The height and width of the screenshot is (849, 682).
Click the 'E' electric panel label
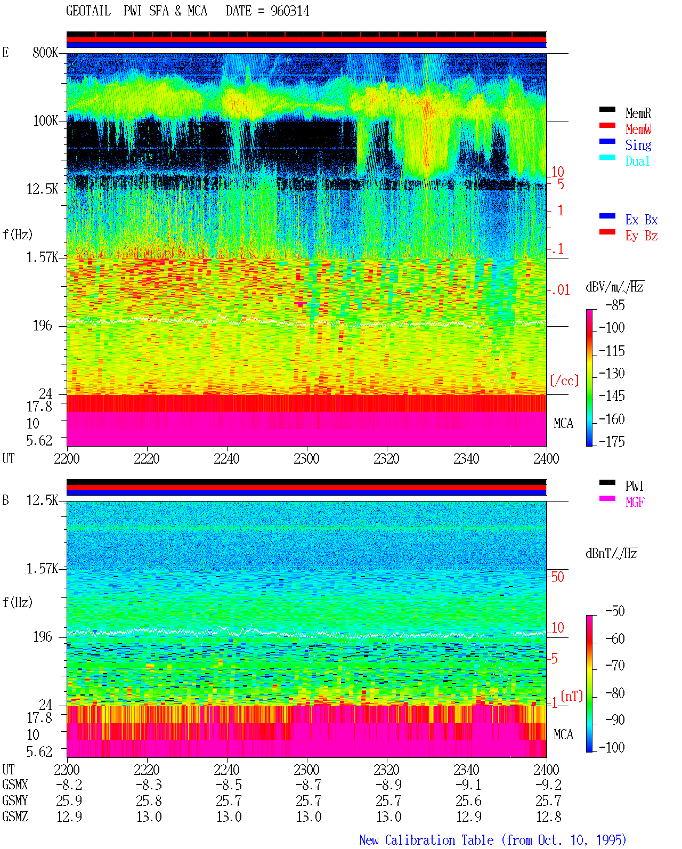tap(5, 53)
